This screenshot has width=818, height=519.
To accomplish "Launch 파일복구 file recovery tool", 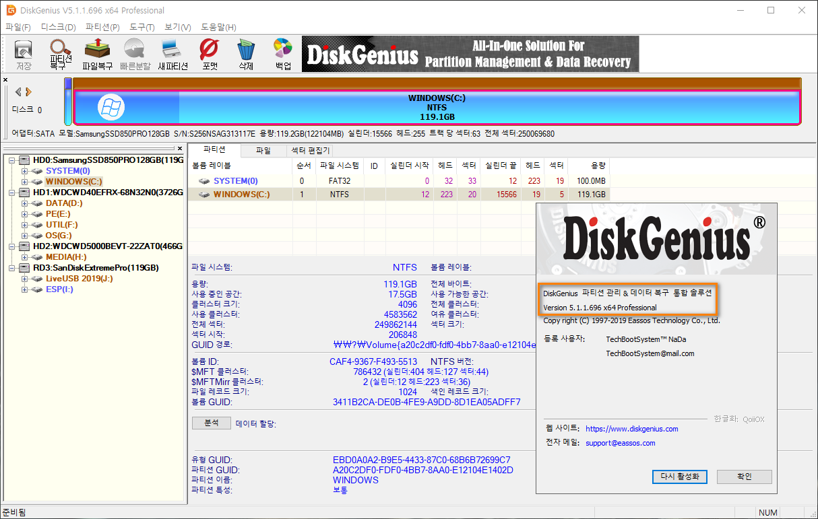I will [x=97, y=55].
